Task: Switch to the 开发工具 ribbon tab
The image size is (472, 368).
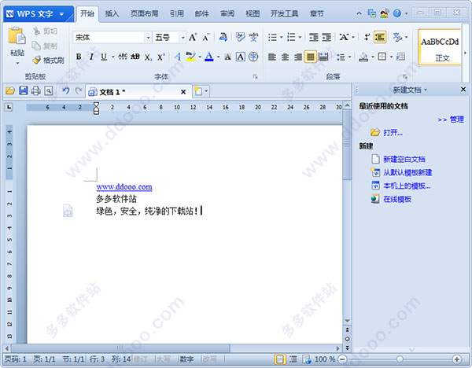Action: (x=284, y=14)
